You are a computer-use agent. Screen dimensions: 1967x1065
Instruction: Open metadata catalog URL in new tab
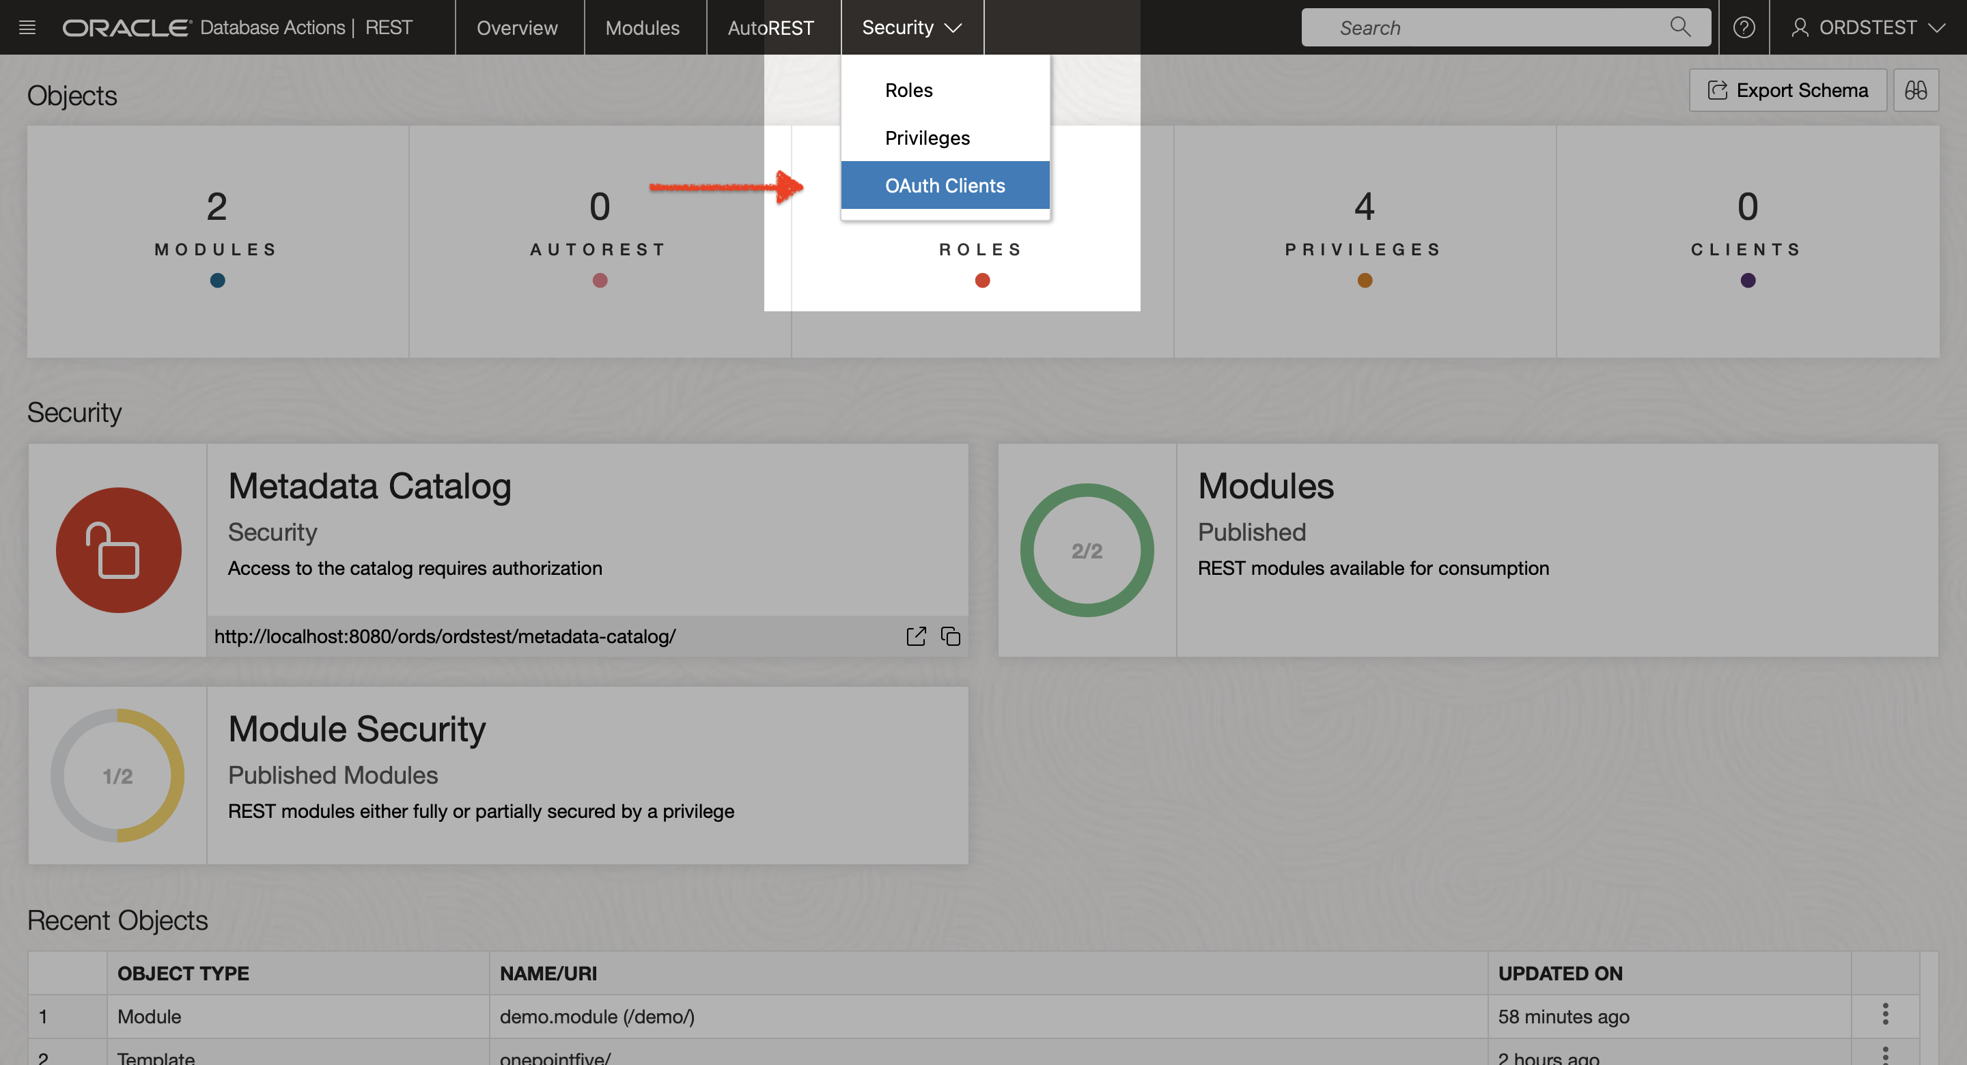[x=915, y=636]
